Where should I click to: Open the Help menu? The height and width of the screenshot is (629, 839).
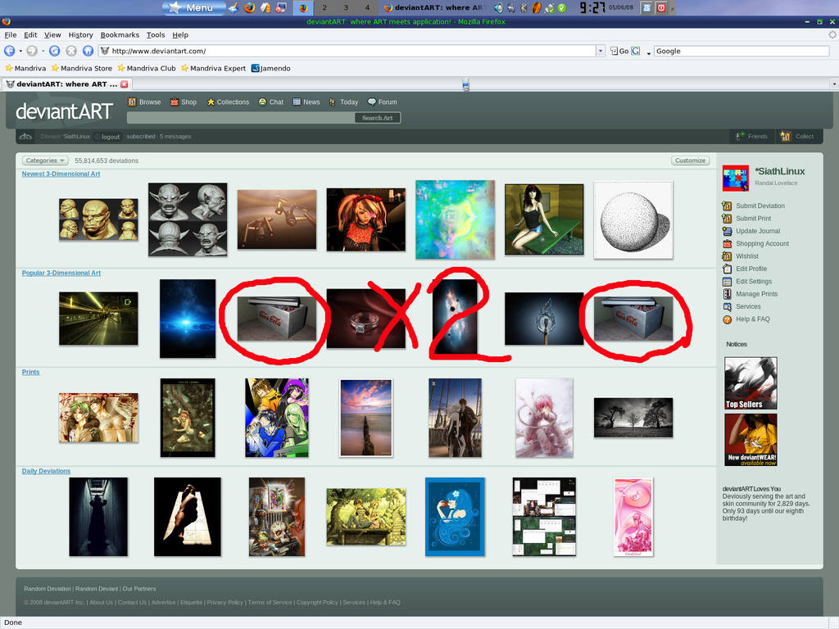[180, 34]
